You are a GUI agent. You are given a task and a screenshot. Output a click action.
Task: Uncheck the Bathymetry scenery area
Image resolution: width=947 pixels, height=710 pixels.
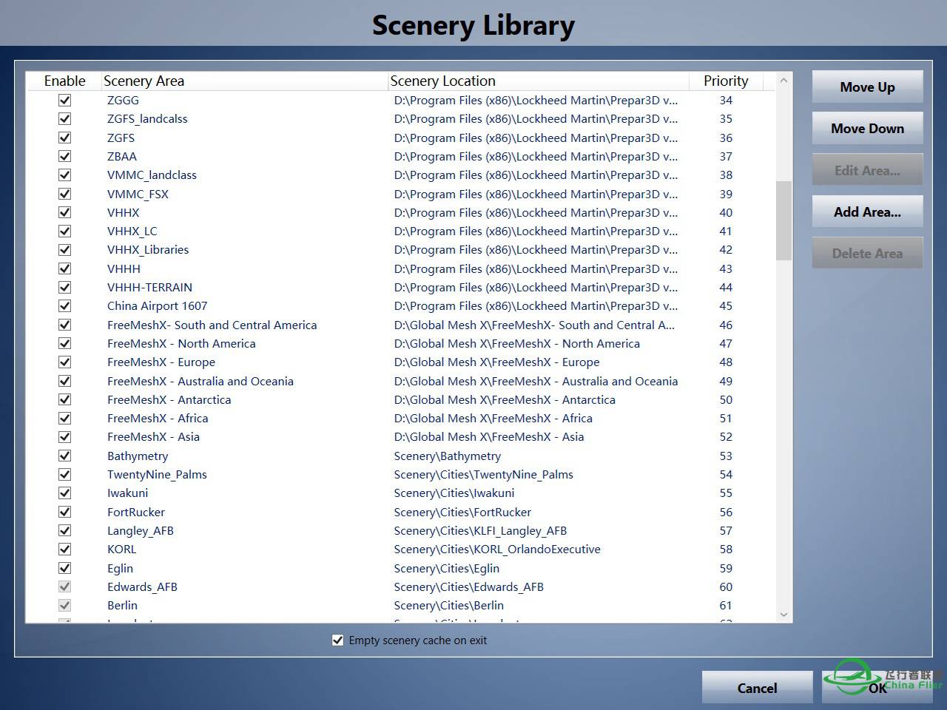tap(65, 456)
